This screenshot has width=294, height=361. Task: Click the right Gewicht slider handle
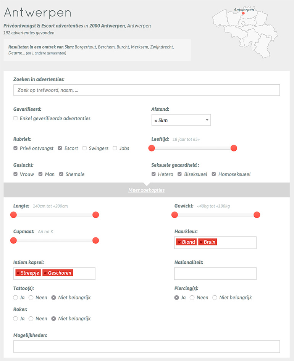(257, 215)
